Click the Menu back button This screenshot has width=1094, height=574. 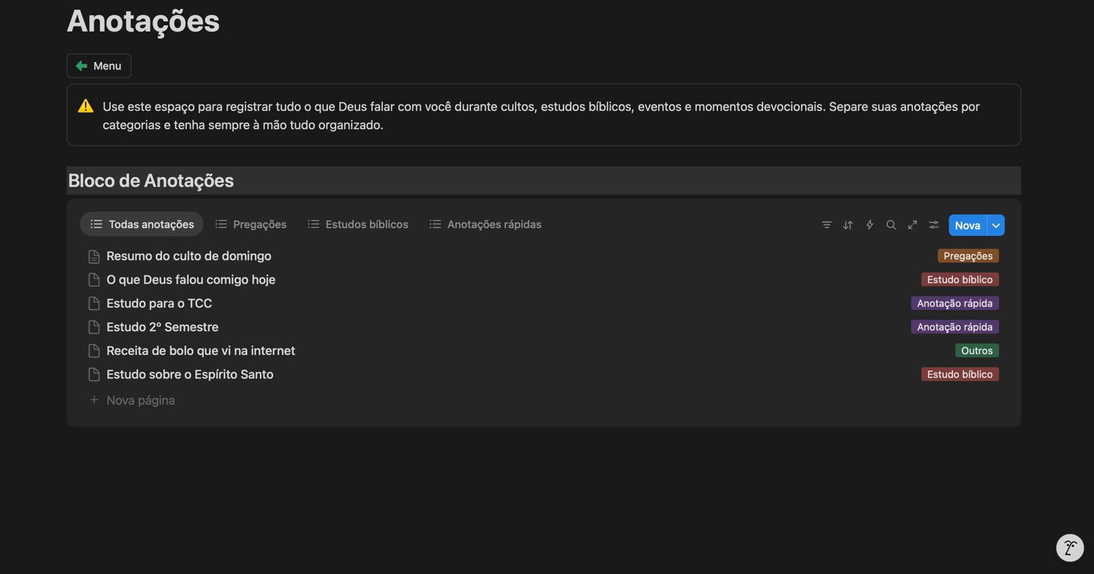99,66
